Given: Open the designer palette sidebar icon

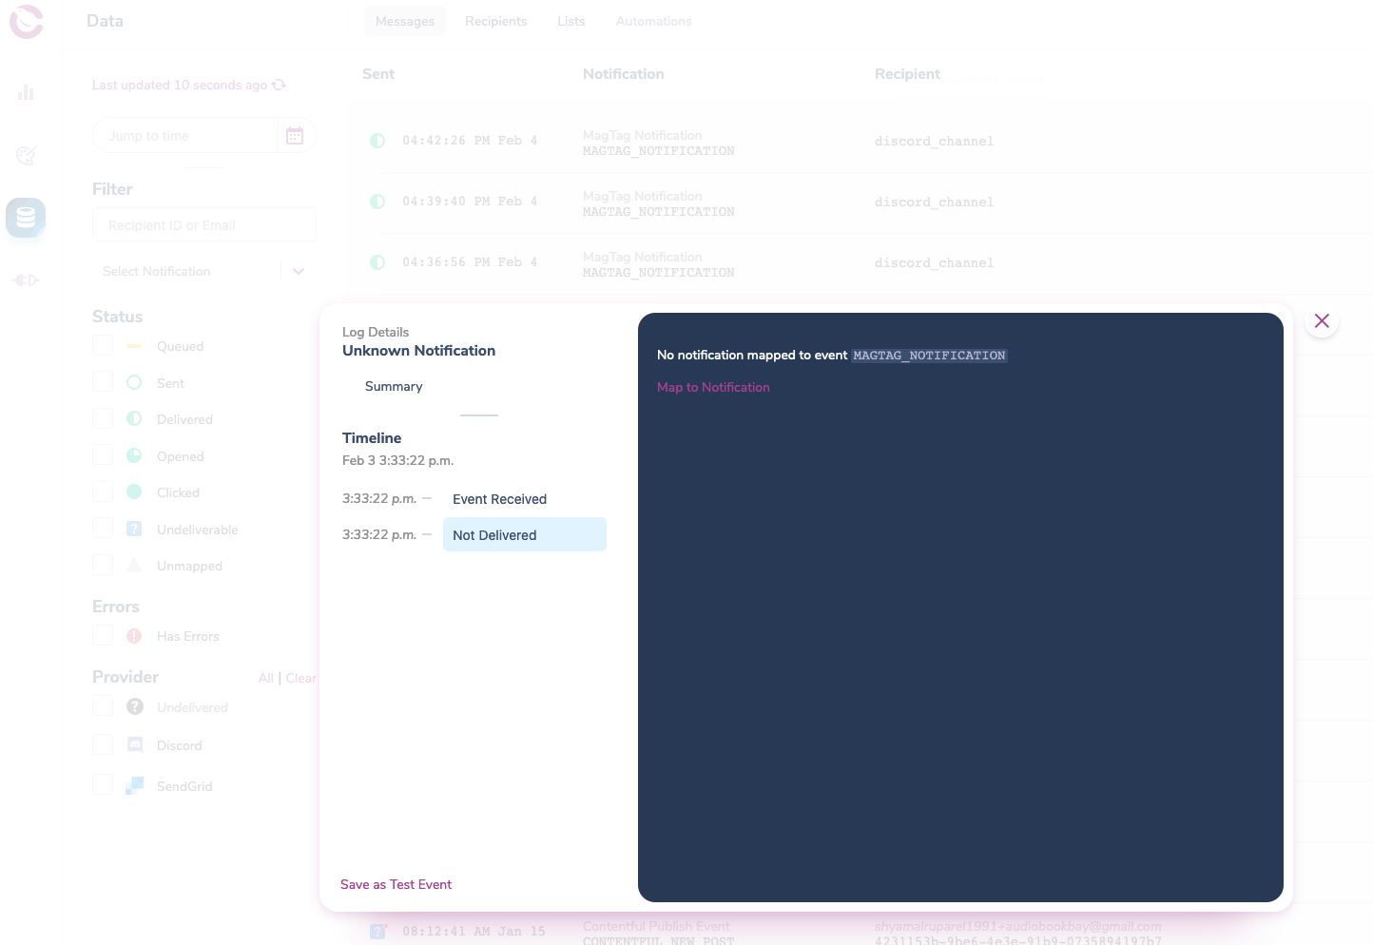Looking at the screenshot, I should click(26, 155).
